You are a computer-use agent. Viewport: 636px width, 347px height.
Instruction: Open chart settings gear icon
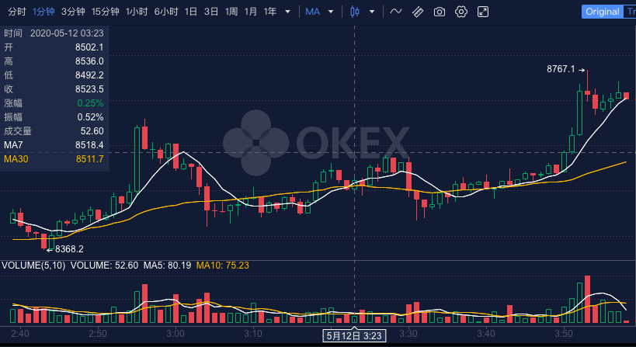click(460, 12)
